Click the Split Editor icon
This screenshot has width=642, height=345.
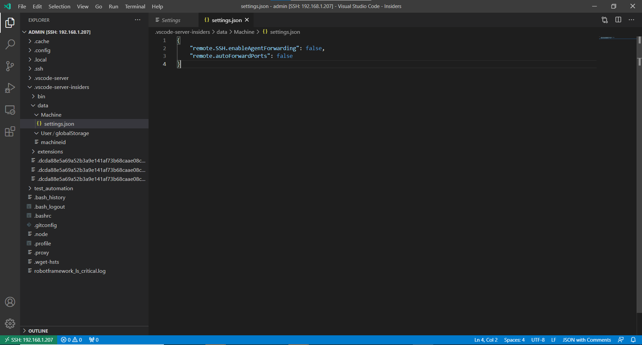618,20
